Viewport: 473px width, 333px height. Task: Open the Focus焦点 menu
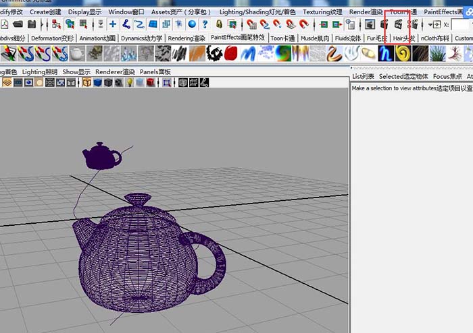click(x=447, y=76)
